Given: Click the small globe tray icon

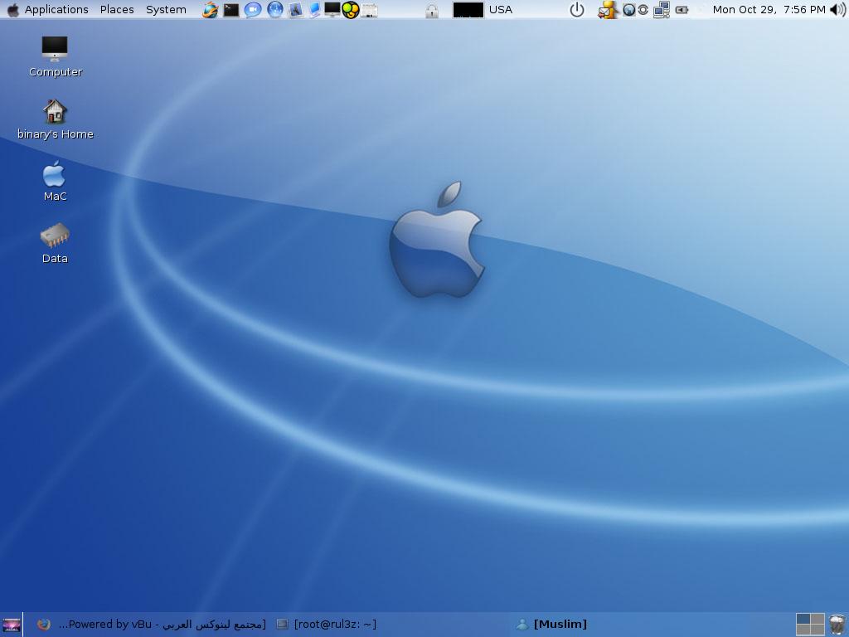Looking at the screenshot, I should [628, 10].
